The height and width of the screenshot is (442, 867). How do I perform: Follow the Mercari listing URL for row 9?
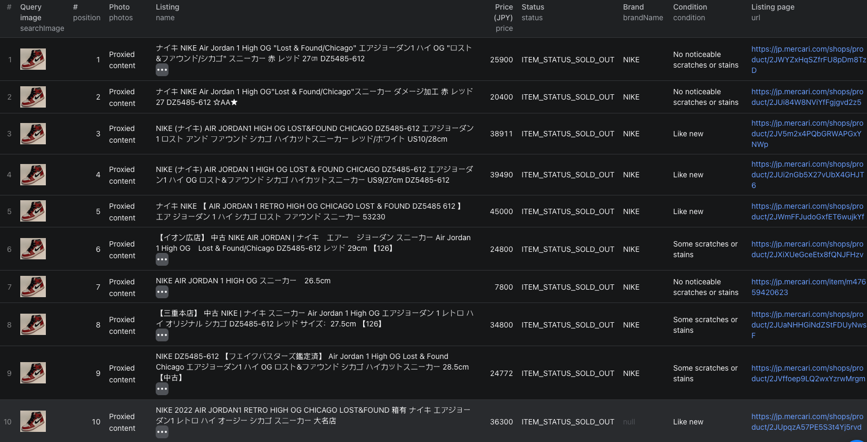[x=808, y=373]
